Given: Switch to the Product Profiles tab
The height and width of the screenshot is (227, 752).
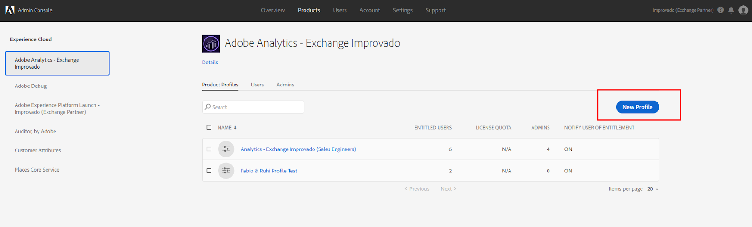Looking at the screenshot, I should [x=220, y=85].
